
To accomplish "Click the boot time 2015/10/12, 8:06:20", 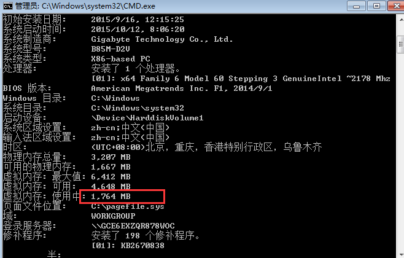I will pyautogui.click(x=138, y=29).
